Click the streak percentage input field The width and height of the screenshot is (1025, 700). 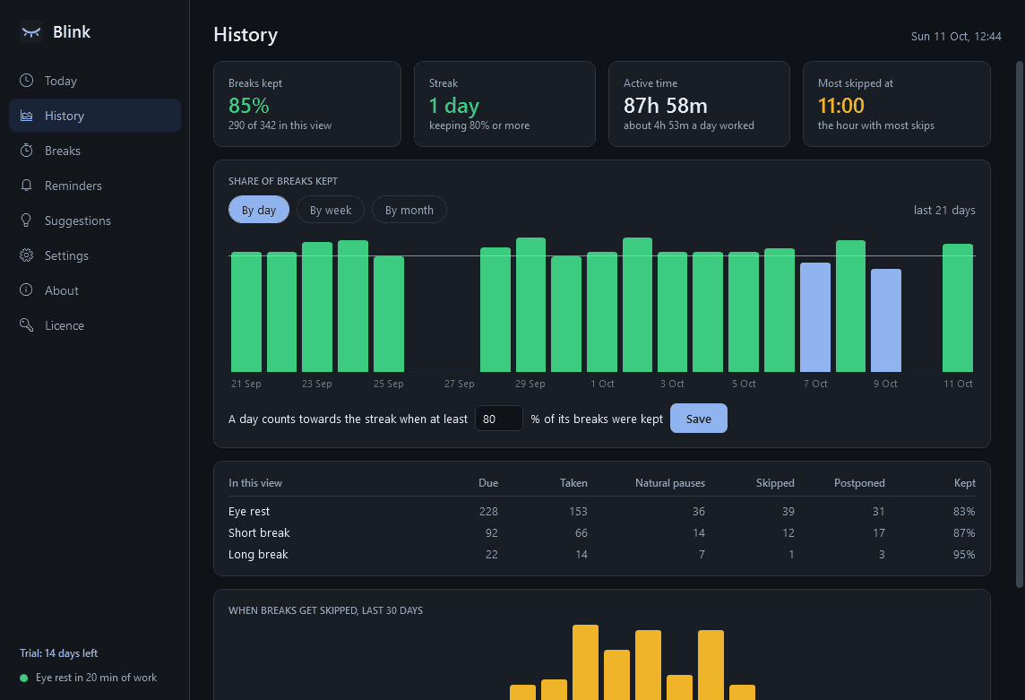coord(499,419)
